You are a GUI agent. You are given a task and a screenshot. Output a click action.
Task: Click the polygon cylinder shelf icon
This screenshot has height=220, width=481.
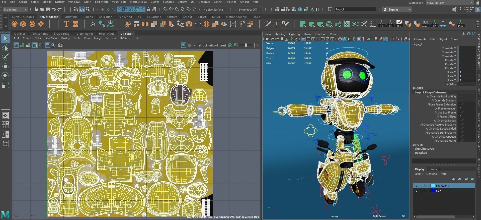pyautogui.click(x=32, y=24)
